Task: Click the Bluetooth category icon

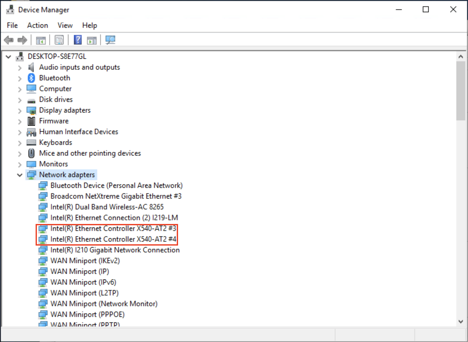Action: tap(31, 78)
